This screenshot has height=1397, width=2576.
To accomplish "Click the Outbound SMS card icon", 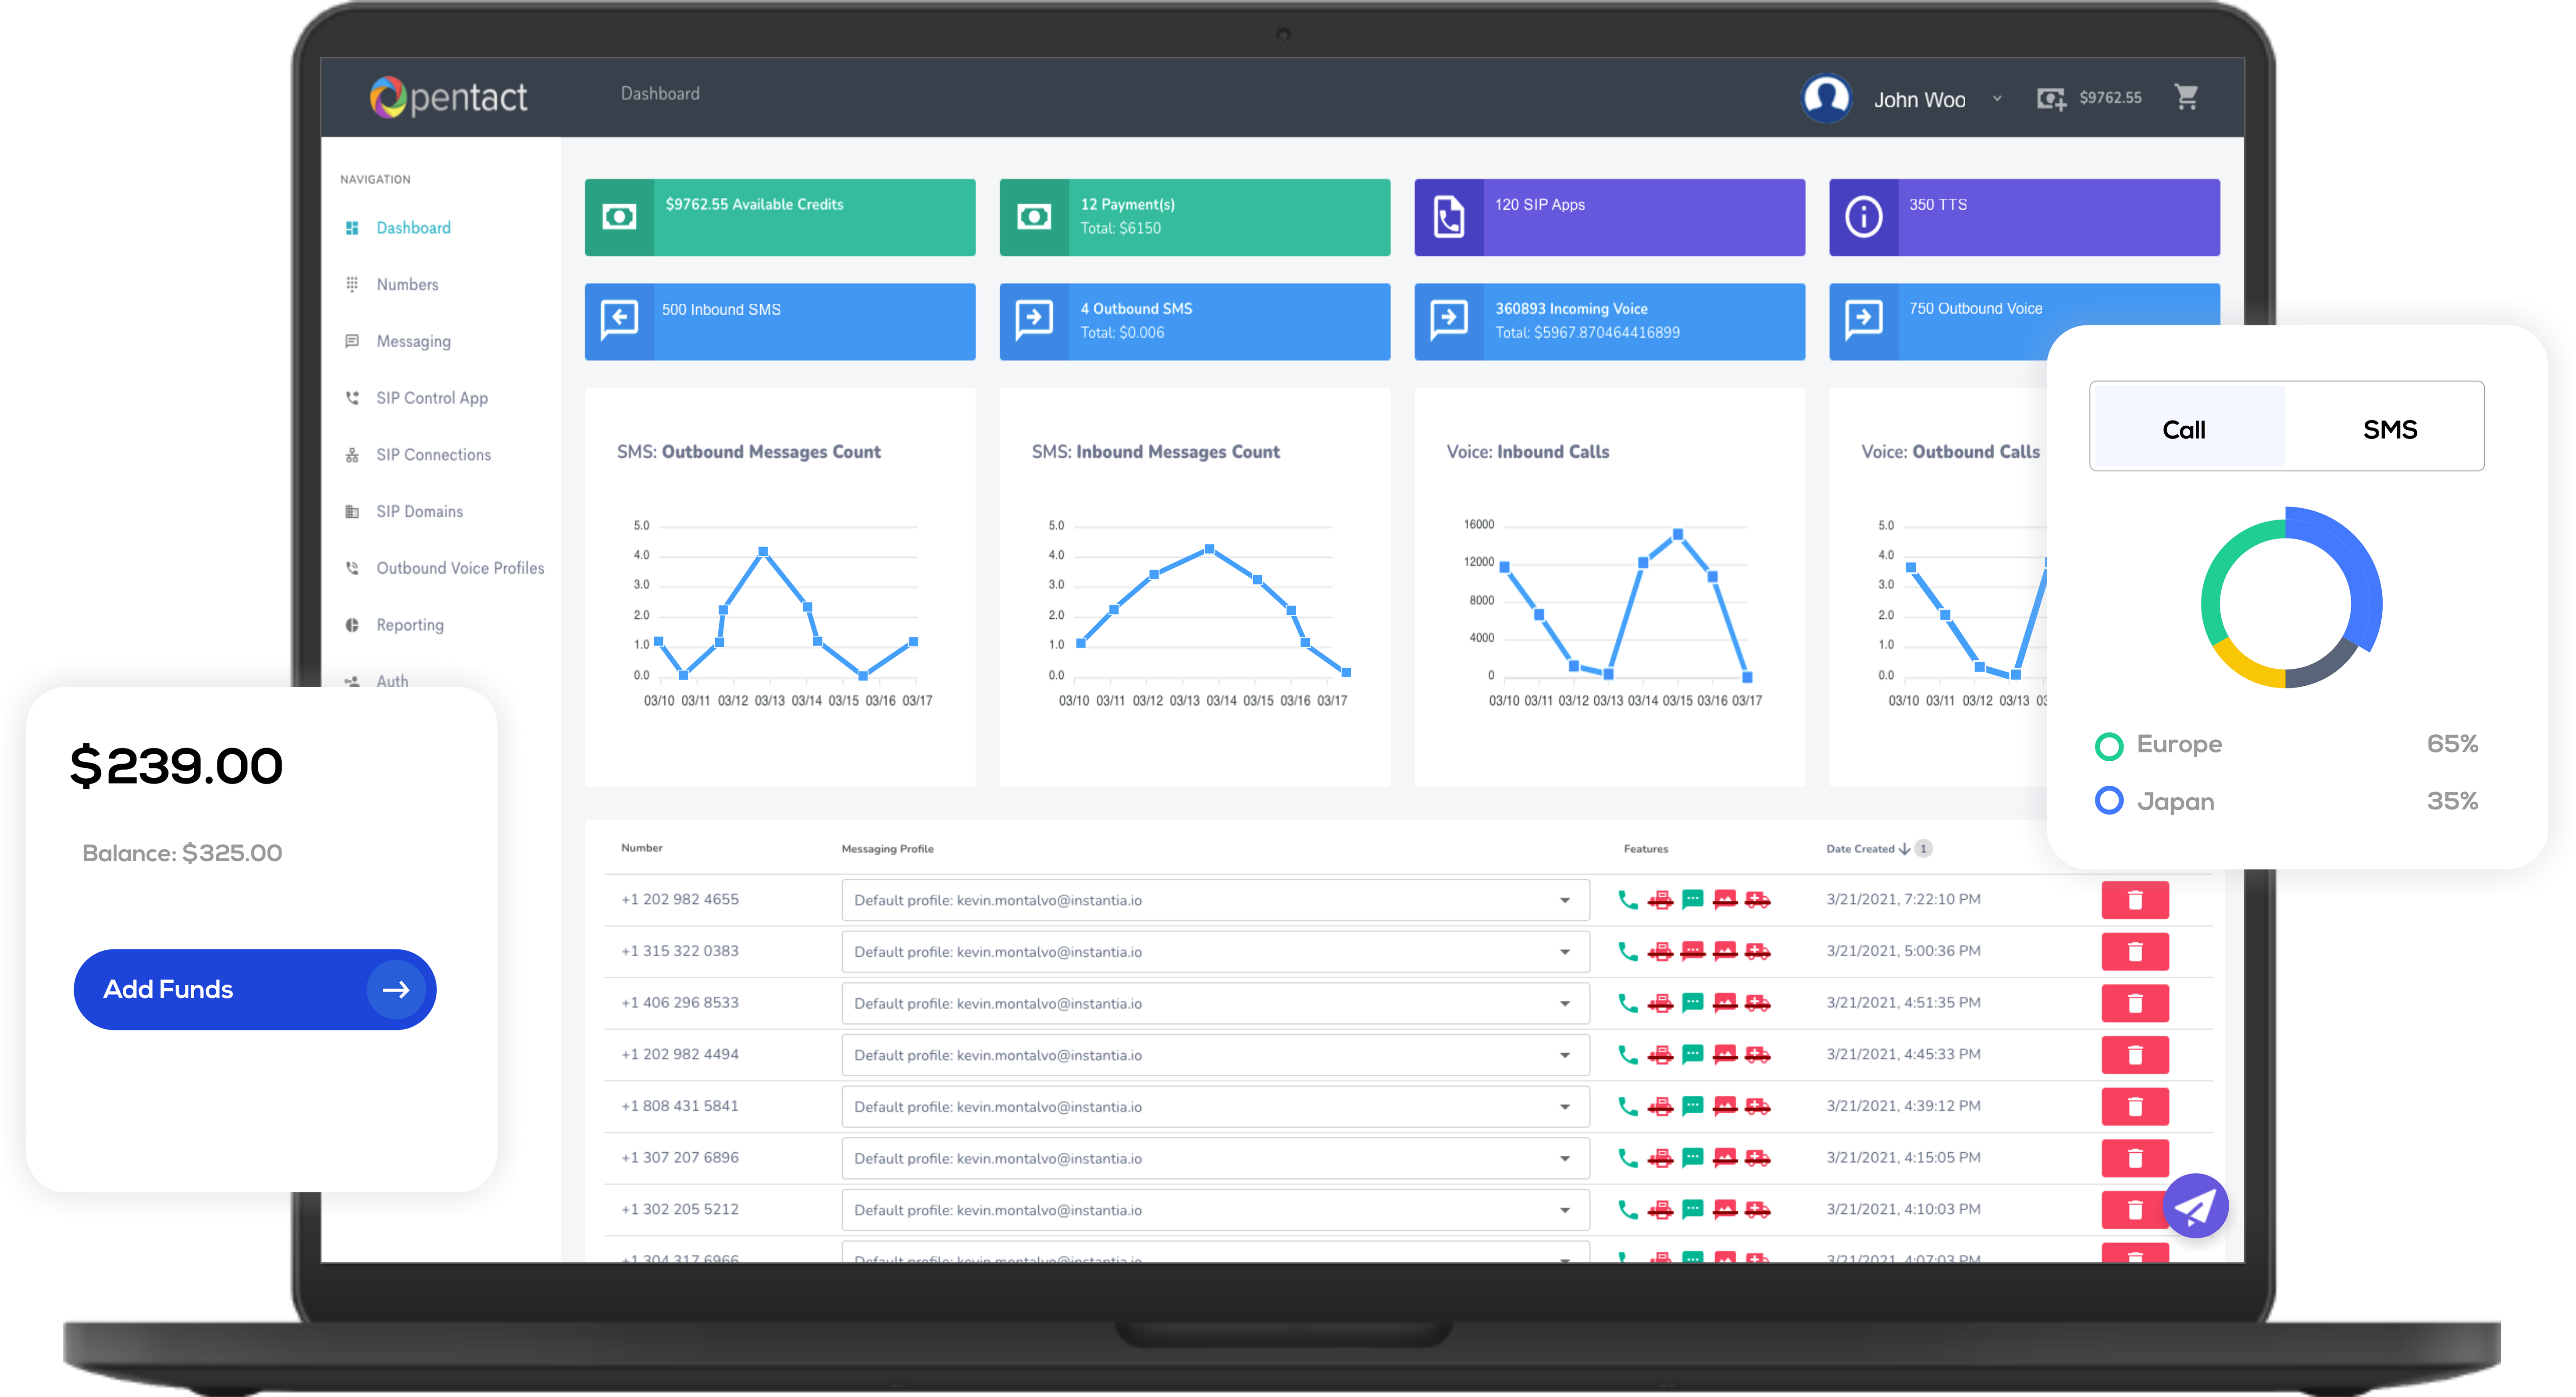I will point(1034,321).
